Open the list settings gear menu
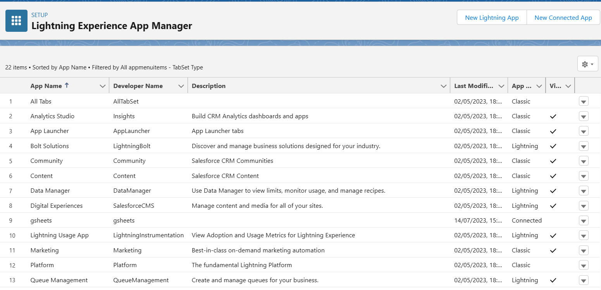 pos(587,64)
